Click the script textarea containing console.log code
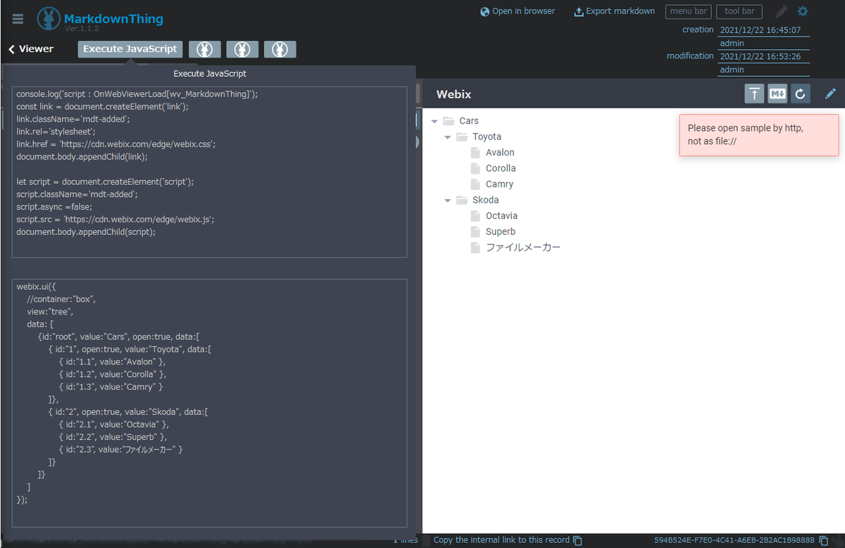Screen dimensions: 845x548 (x=210, y=172)
